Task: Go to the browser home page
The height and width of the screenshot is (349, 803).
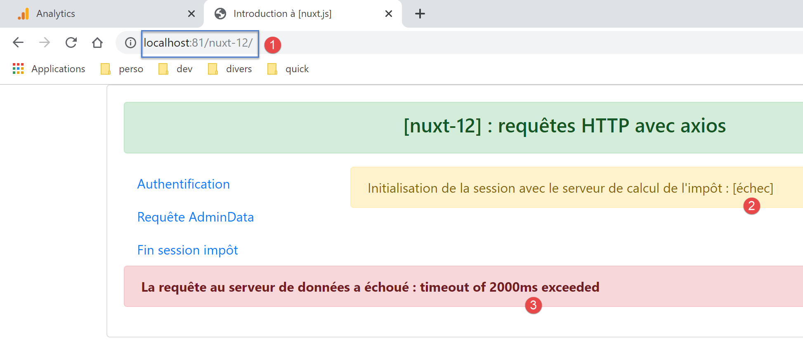Action: click(x=97, y=42)
